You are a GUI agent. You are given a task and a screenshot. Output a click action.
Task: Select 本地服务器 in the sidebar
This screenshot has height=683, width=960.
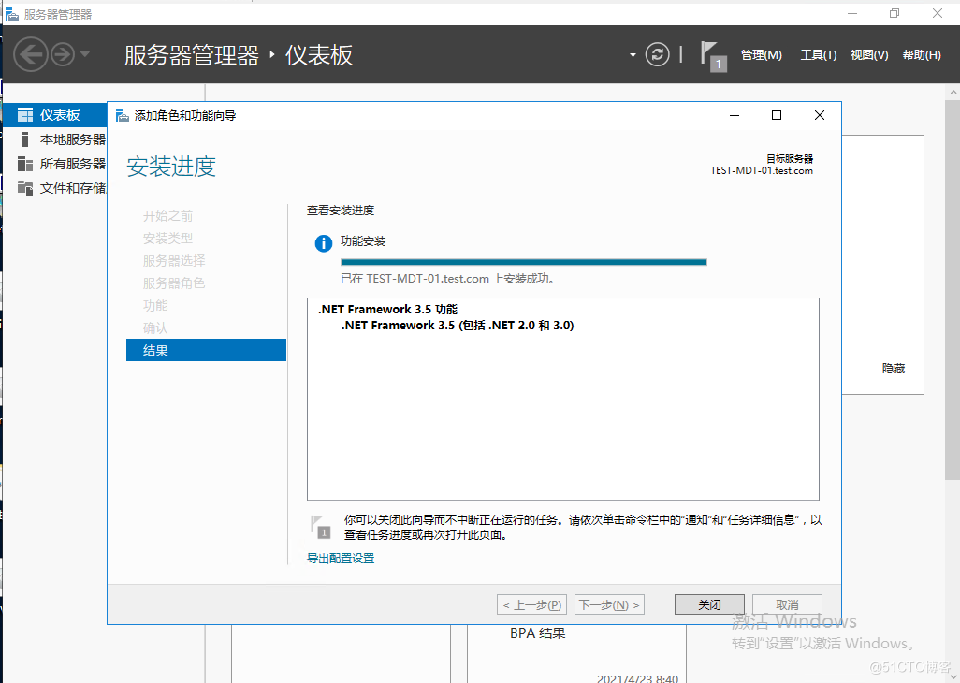56,139
